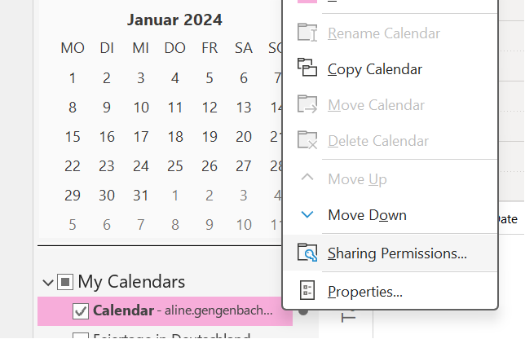Click the Move Up chevron icon
Viewport: 525px width, 339px height.
307,178
